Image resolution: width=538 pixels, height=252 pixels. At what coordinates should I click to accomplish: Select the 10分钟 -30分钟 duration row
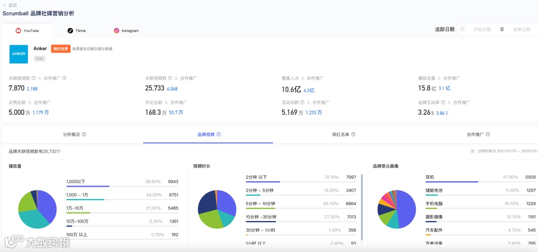(301, 218)
